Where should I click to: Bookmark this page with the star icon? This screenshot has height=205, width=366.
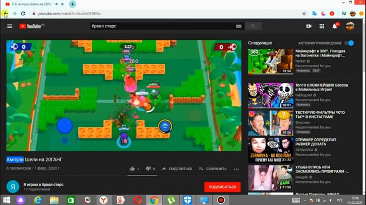pos(304,14)
